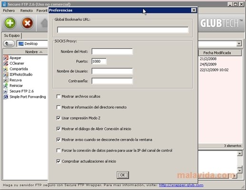
Task: Click the OK button in Preferencias
Action: click(x=123, y=175)
